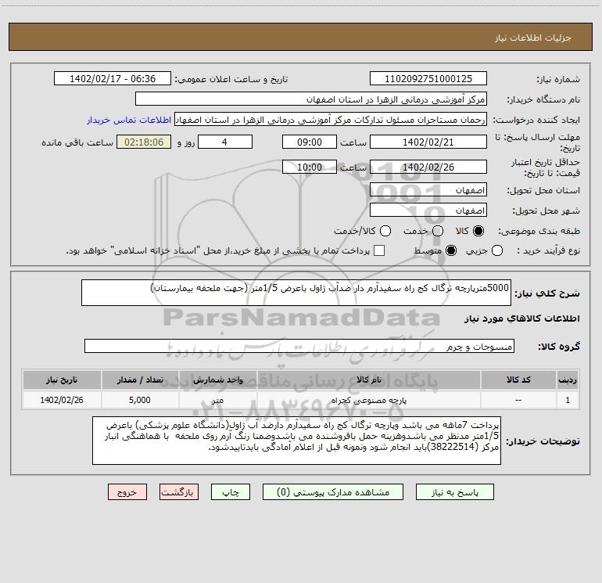Screen dimensions: 602x583
Task: Click the نام کالا column header
Action: (x=368, y=380)
